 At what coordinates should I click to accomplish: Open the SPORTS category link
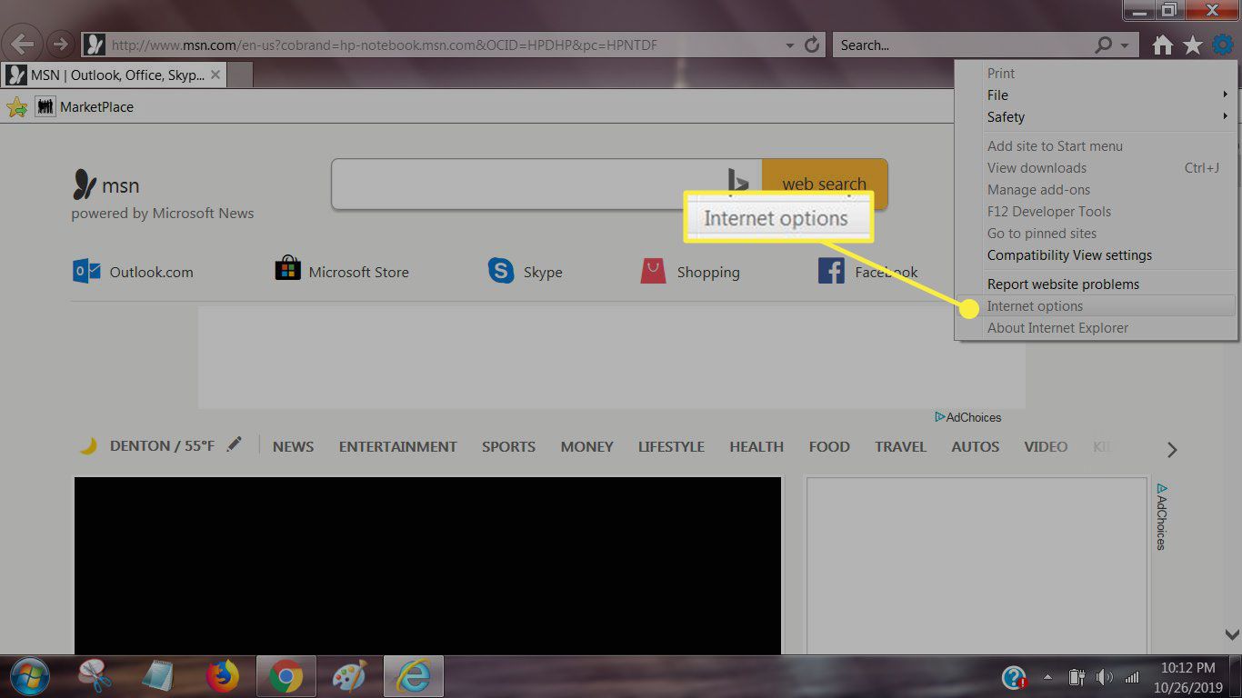pyautogui.click(x=508, y=446)
